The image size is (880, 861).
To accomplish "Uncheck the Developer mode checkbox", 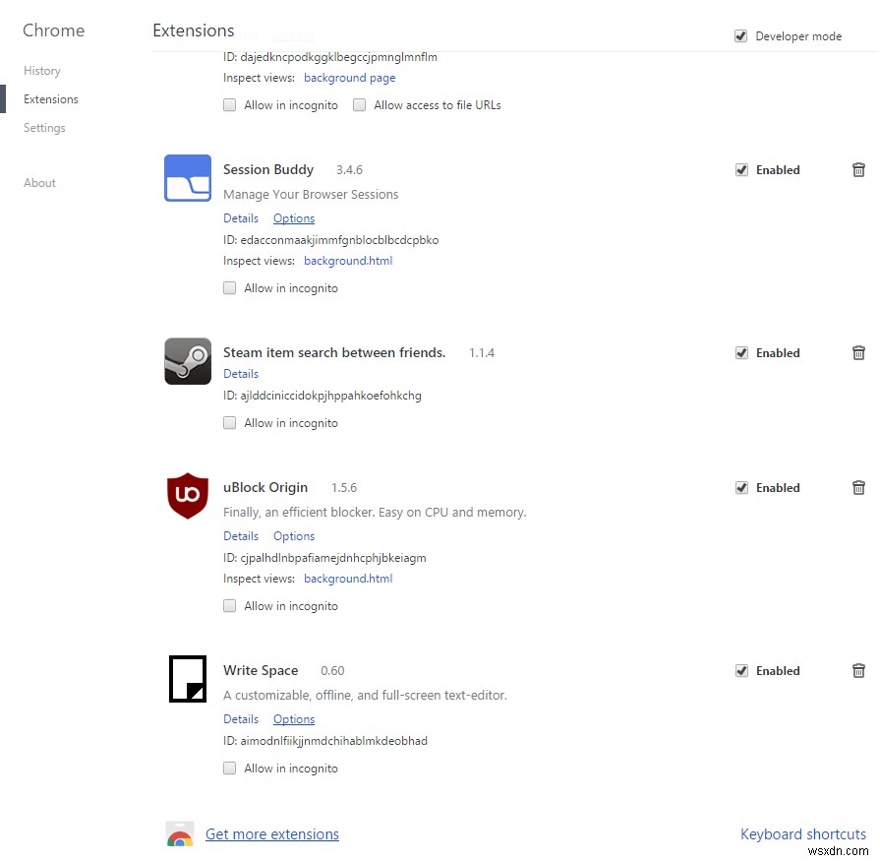I will [x=740, y=35].
